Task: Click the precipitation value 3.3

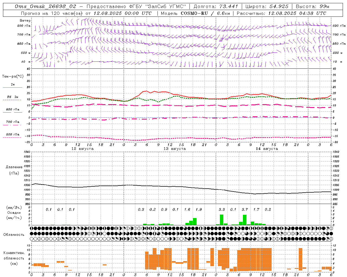Action: click(x=222, y=209)
